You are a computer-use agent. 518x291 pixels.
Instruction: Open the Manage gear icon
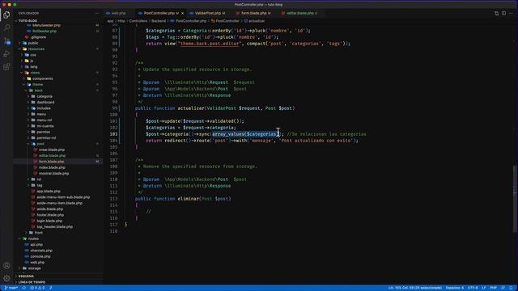6,278
